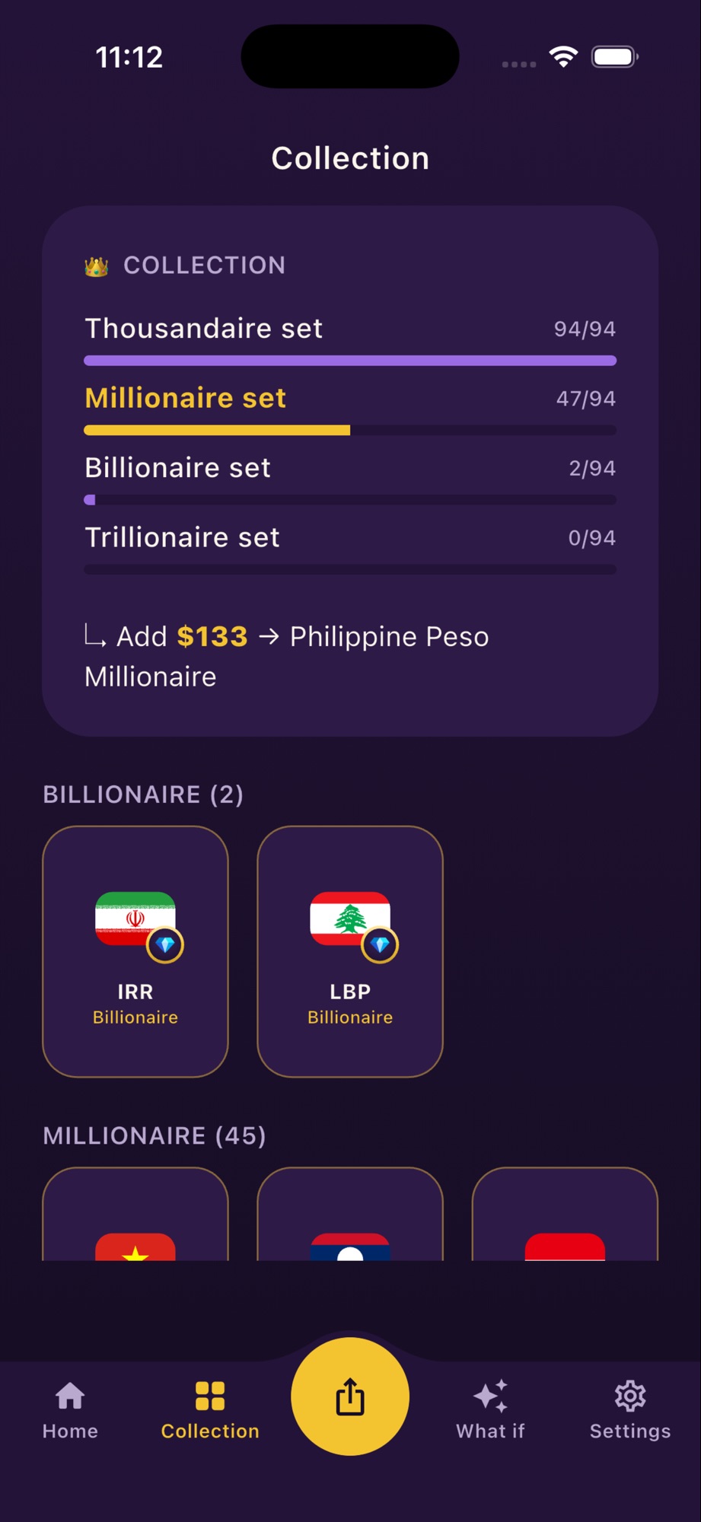Screen dimensions: 701x1522
Task: Tap the Iran flag icon
Action: click(x=135, y=919)
